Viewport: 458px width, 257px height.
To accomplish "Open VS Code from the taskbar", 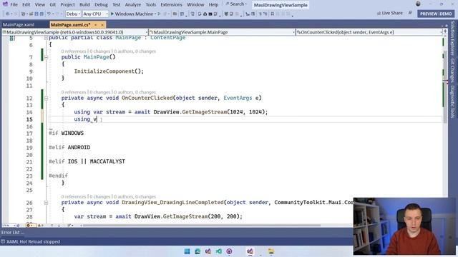I will tap(218, 251).
